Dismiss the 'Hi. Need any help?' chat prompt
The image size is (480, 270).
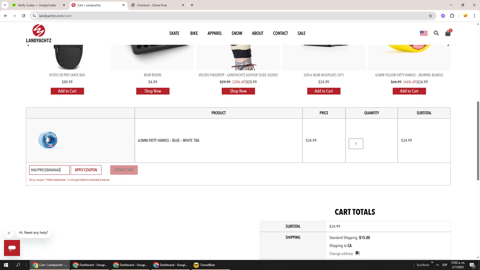9,233
